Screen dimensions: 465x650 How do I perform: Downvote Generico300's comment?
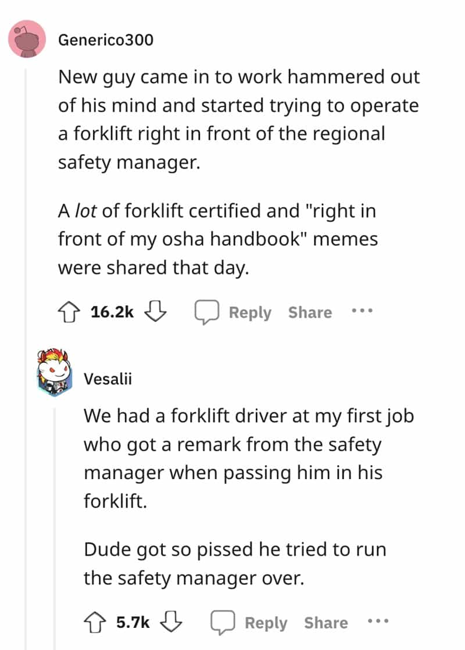[156, 312]
